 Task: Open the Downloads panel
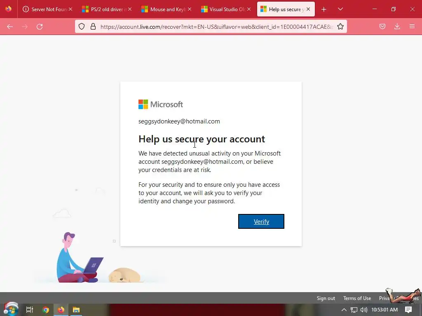coord(397,26)
